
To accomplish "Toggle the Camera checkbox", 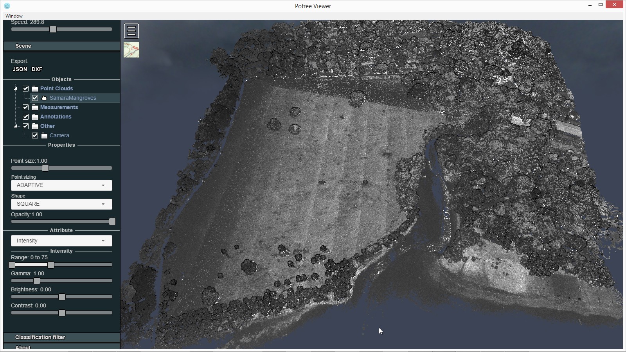I will point(35,135).
